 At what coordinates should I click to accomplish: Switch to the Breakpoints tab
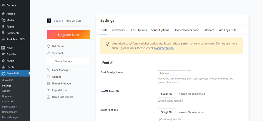[119, 30]
